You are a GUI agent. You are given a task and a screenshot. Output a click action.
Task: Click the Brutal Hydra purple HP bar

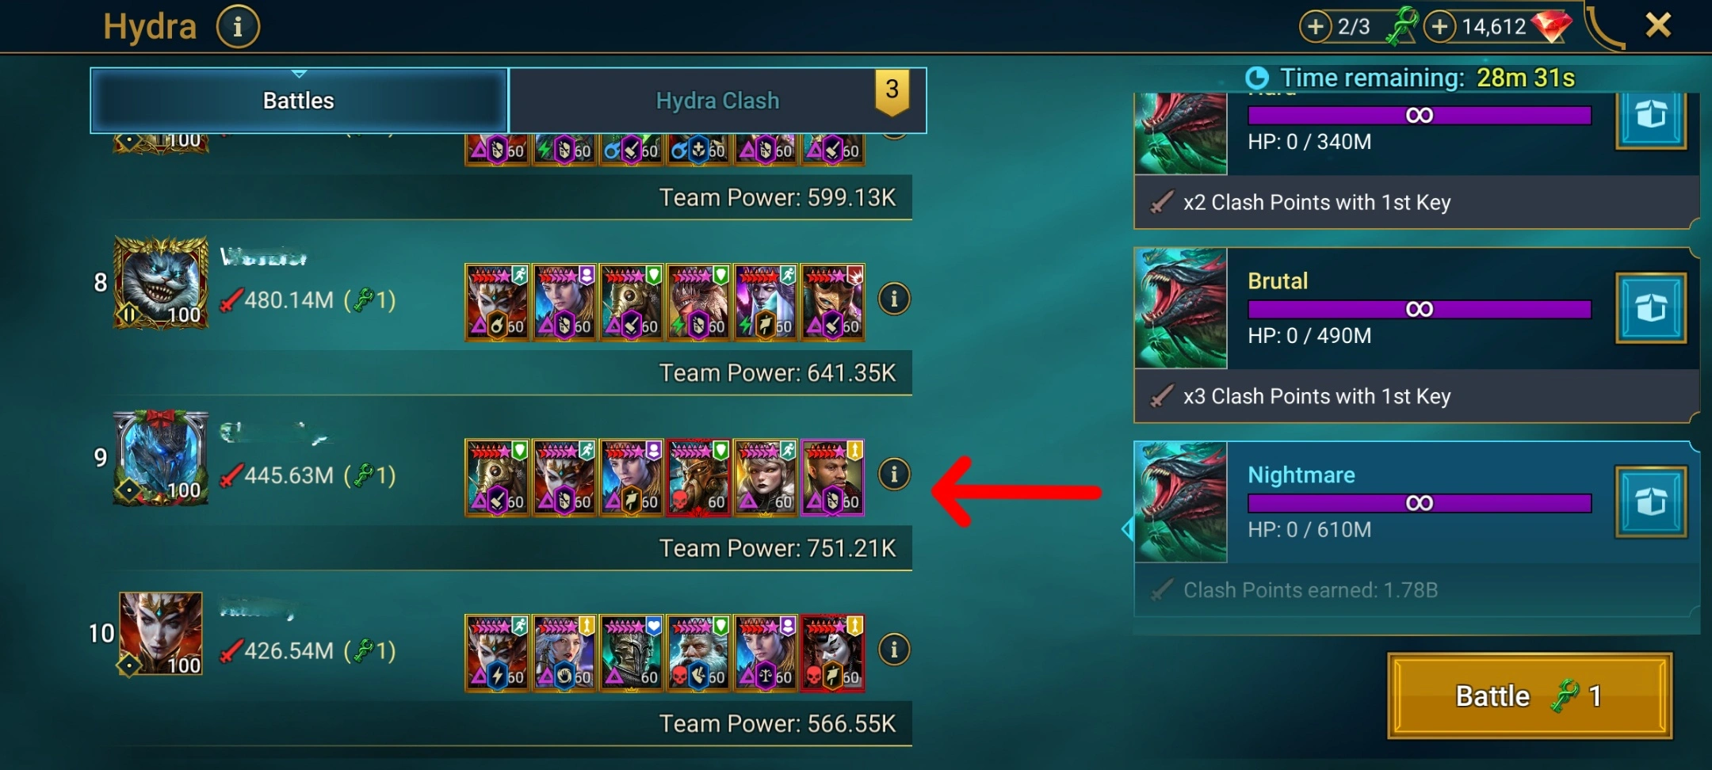(1420, 309)
